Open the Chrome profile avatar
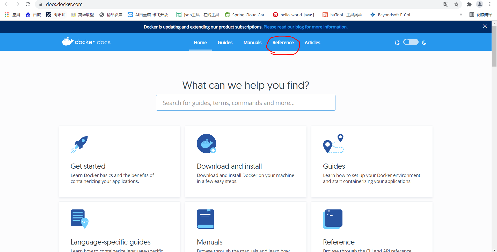Screen dimensions: 497x252 tap(480, 4)
